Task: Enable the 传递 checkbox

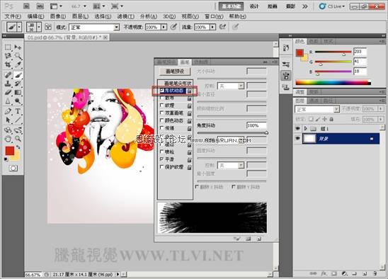Action: point(162,128)
